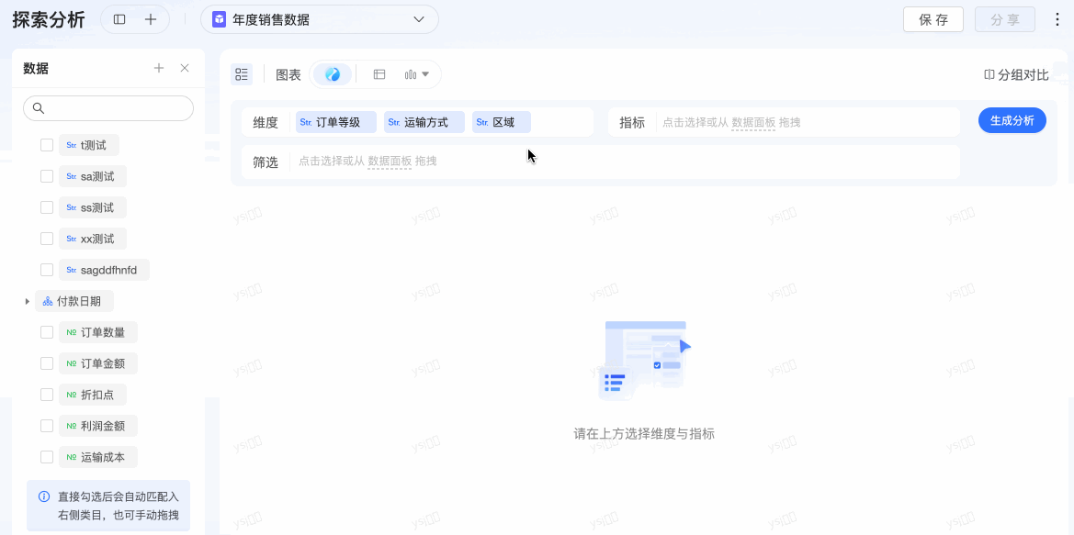This screenshot has height=535, width=1074.
Task: Check the 订单数量 checkbox
Action: click(x=47, y=332)
